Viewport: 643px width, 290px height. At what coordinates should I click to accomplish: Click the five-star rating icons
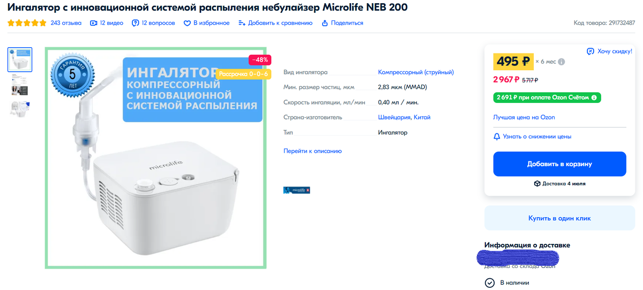[27, 23]
